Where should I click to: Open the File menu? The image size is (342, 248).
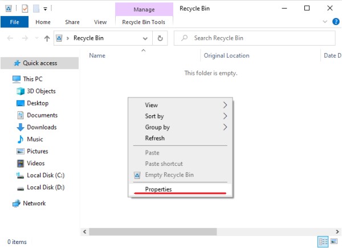coord(14,22)
